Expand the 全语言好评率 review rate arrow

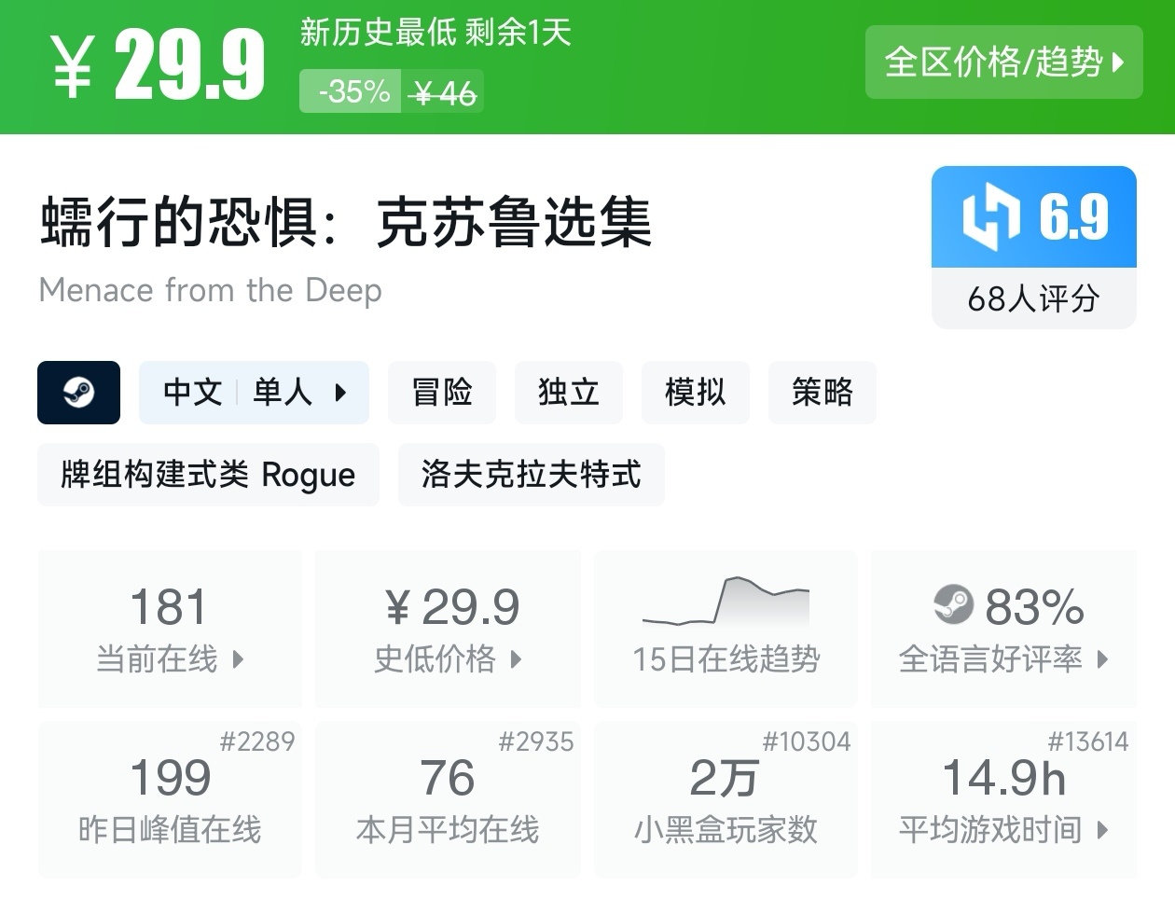click(1103, 660)
